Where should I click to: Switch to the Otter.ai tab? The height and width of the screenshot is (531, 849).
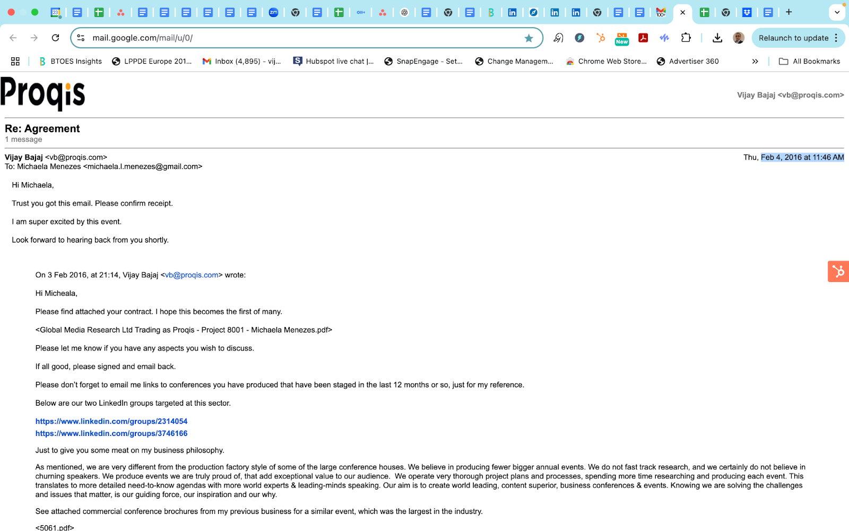tap(361, 12)
